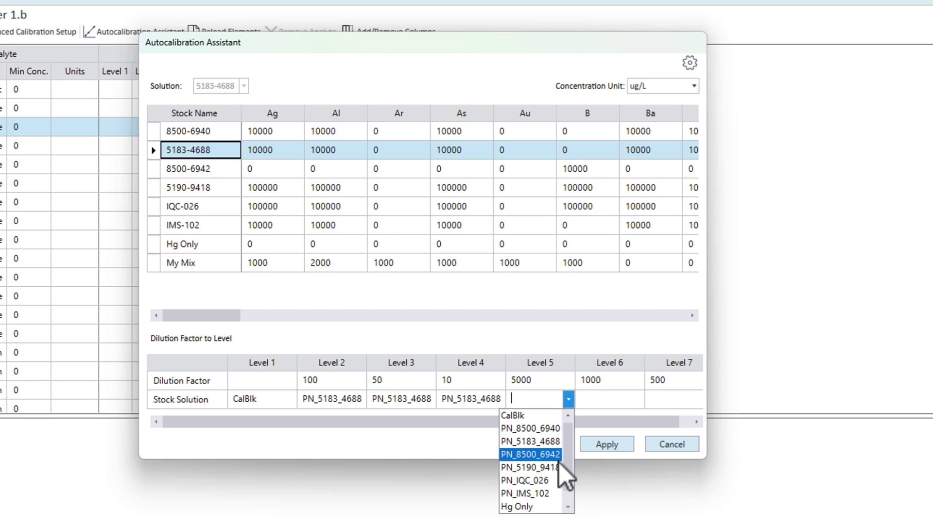The height and width of the screenshot is (524, 933).
Task: Open Advanced Calibration Setup
Action: [38, 32]
